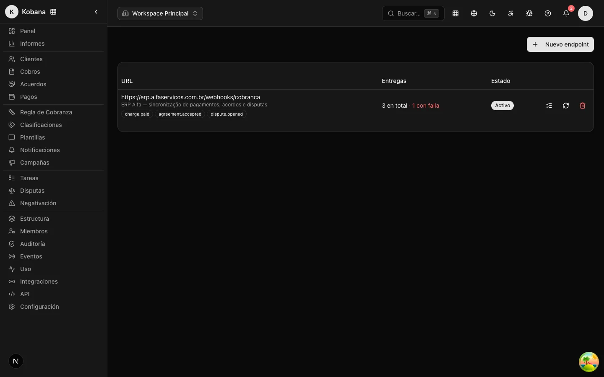604x377 pixels.
Task: Click the Nuevo endpoint button
Action: 560,44
